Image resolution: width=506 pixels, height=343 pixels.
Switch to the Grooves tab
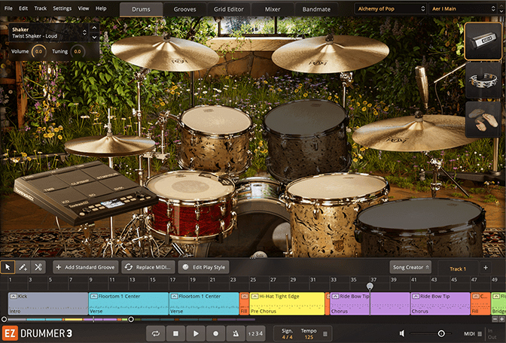185,9
